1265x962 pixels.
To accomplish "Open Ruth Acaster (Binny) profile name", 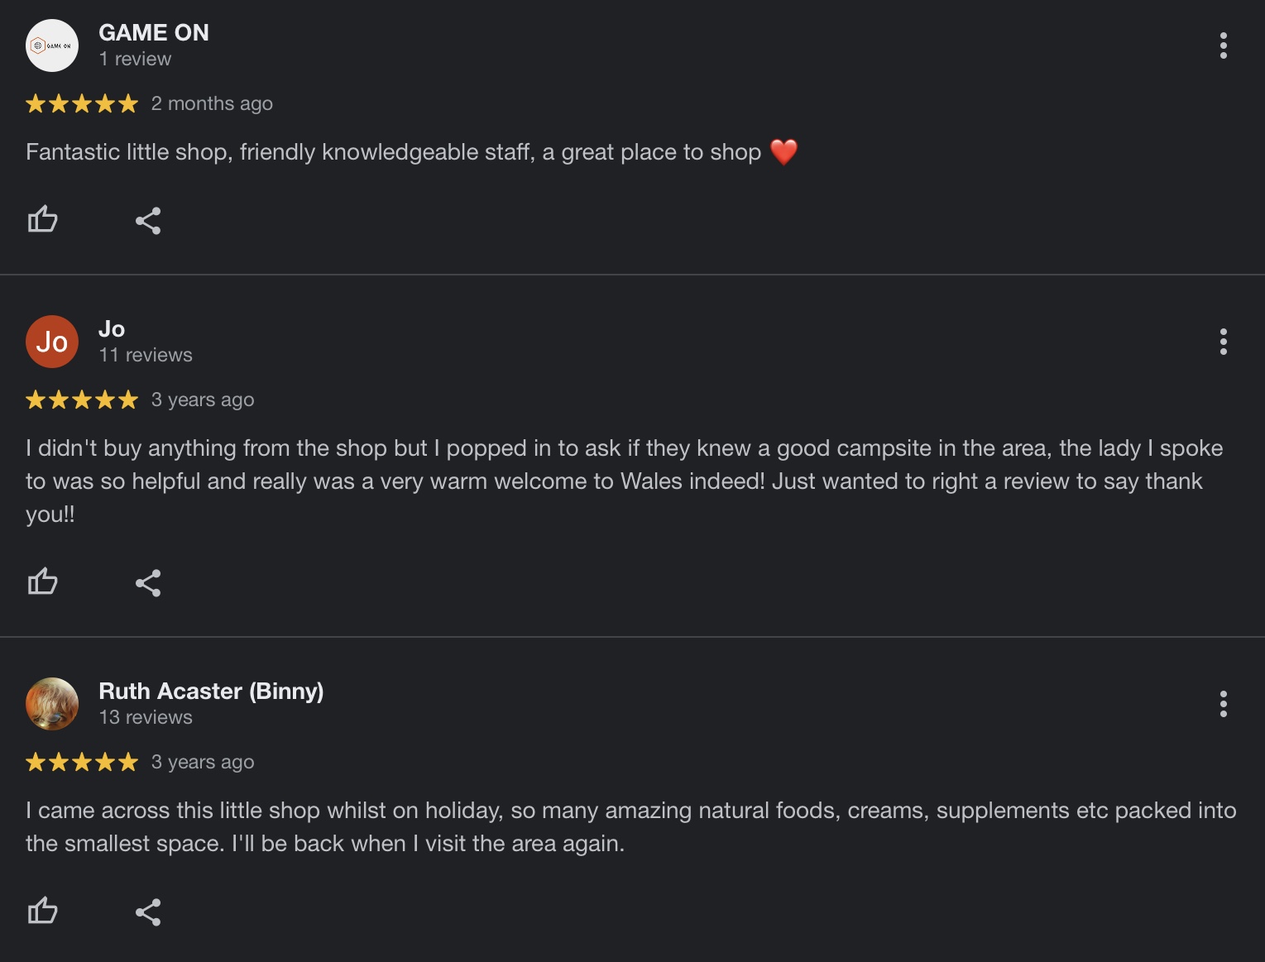I will coord(211,691).
